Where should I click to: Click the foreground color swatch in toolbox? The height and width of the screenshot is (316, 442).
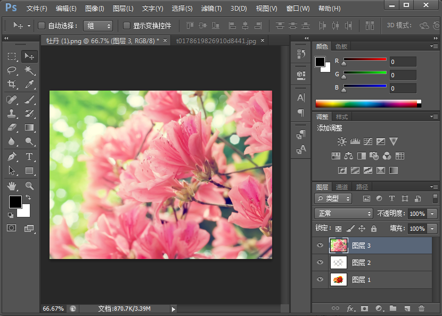(15, 201)
